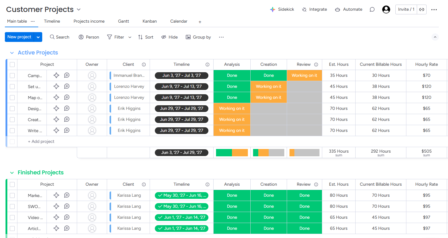Check the checkbox on Lorenzo Harvey's first row

coord(12,86)
